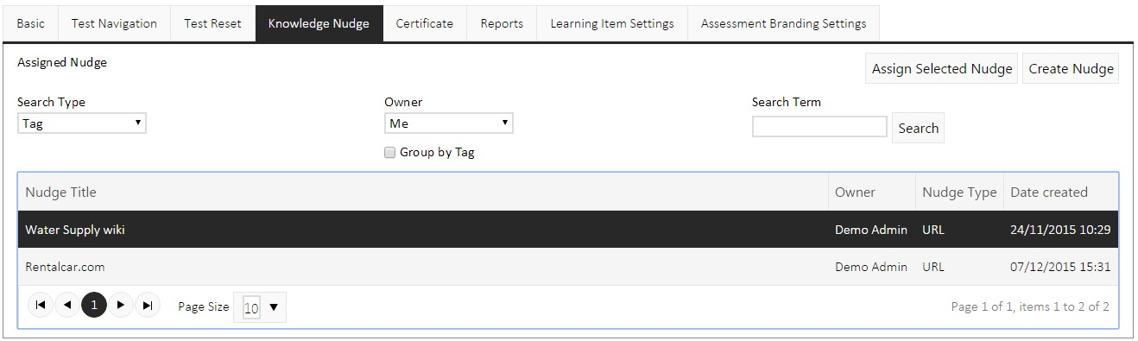1138x341 pixels.
Task: Select page number 1 in pager
Action: (x=94, y=306)
